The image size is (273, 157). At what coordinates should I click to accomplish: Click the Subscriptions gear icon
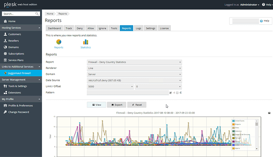[x=5, y=54]
